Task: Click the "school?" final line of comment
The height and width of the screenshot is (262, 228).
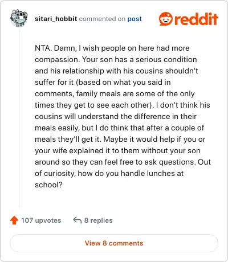Action: click(x=48, y=185)
